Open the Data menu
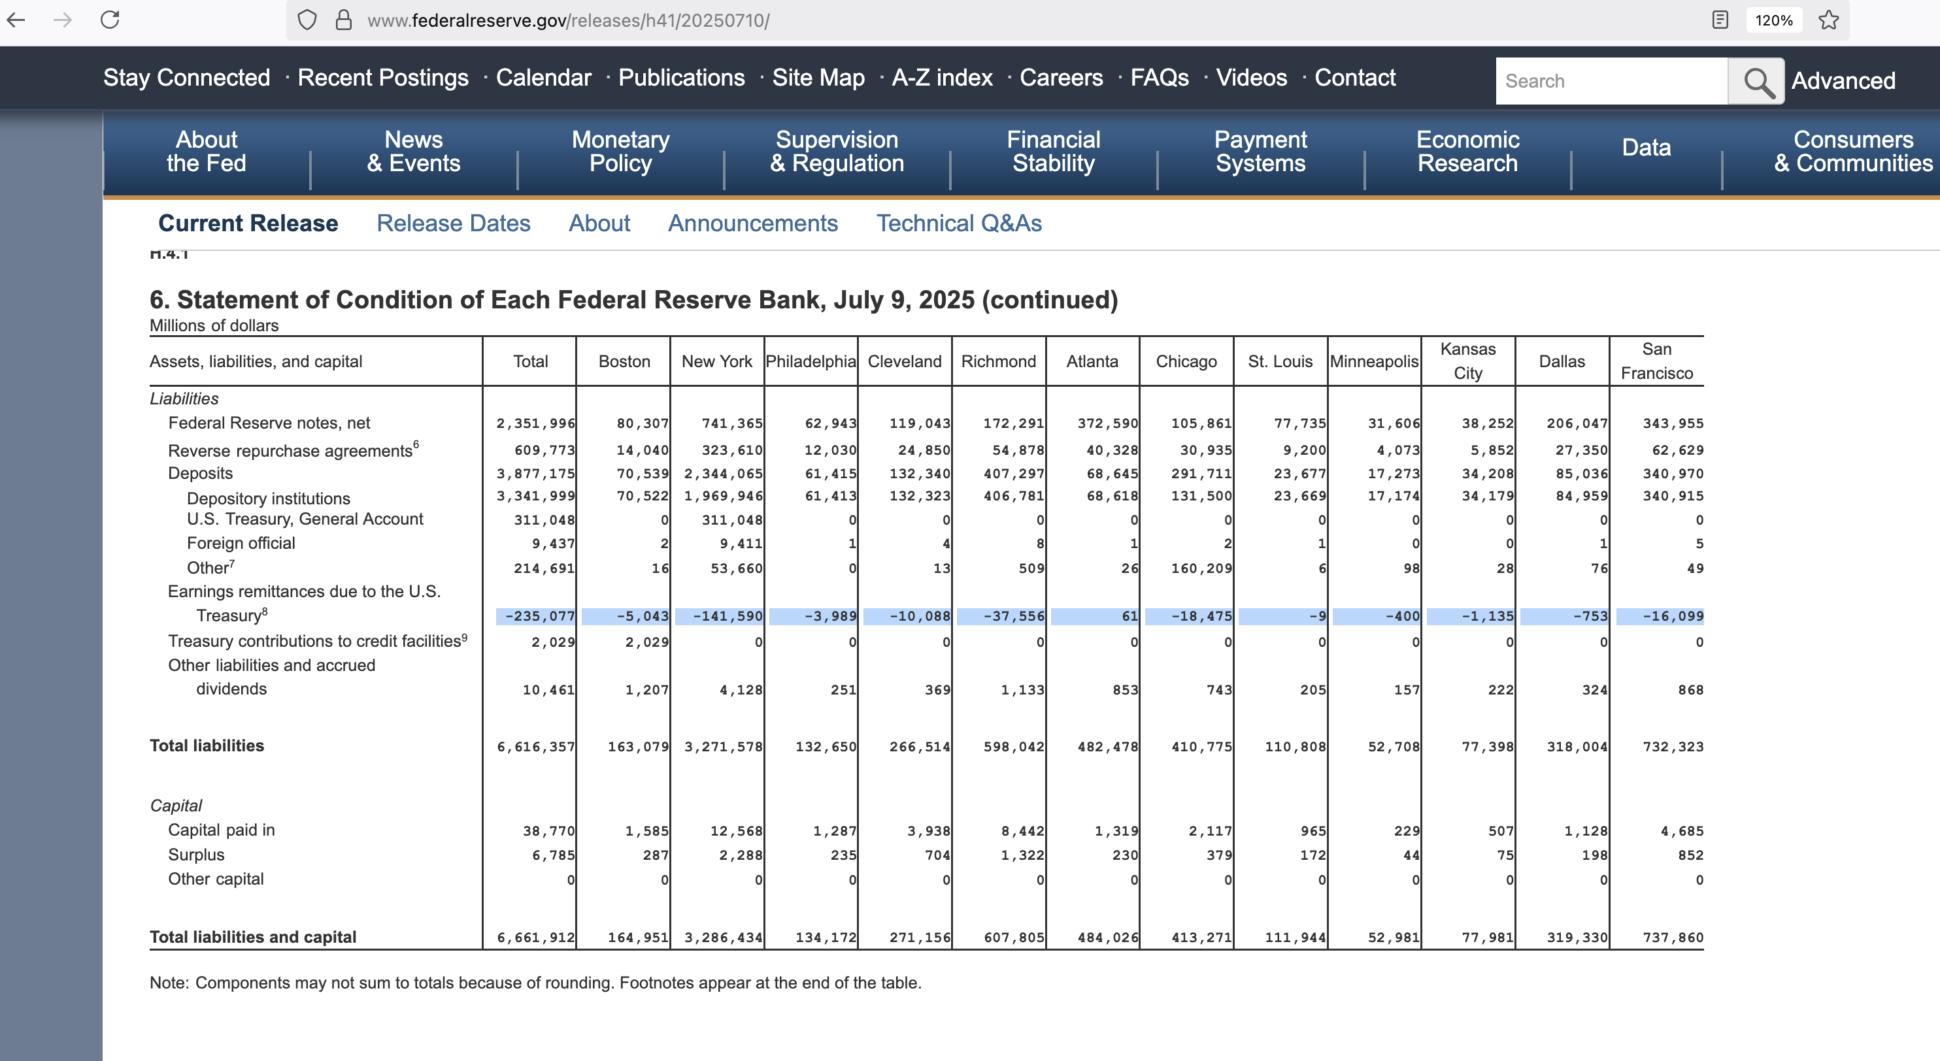Viewport: 1940px width, 1061px height. (1647, 148)
